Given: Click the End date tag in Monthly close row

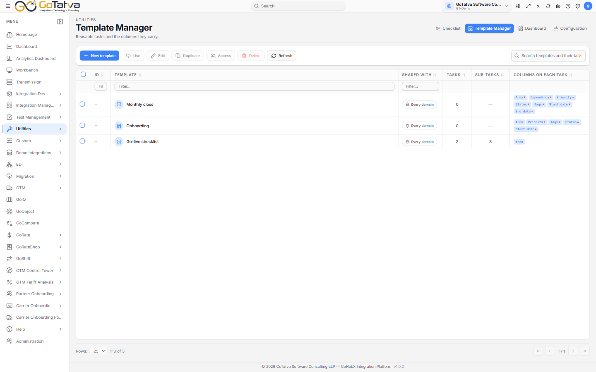Looking at the screenshot, I should (524, 112).
